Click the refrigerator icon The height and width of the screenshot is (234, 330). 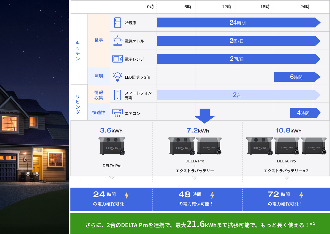[x=117, y=23]
